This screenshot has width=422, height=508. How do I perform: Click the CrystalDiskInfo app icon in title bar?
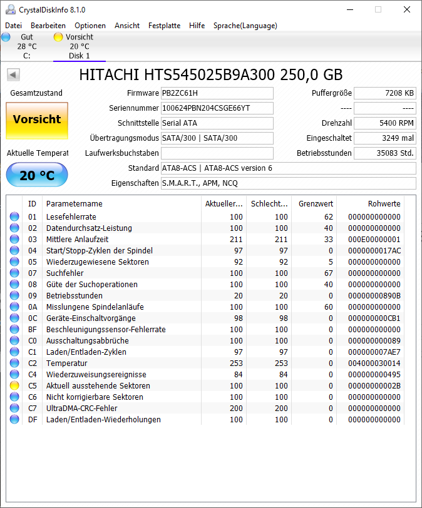[x=11, y=10]
